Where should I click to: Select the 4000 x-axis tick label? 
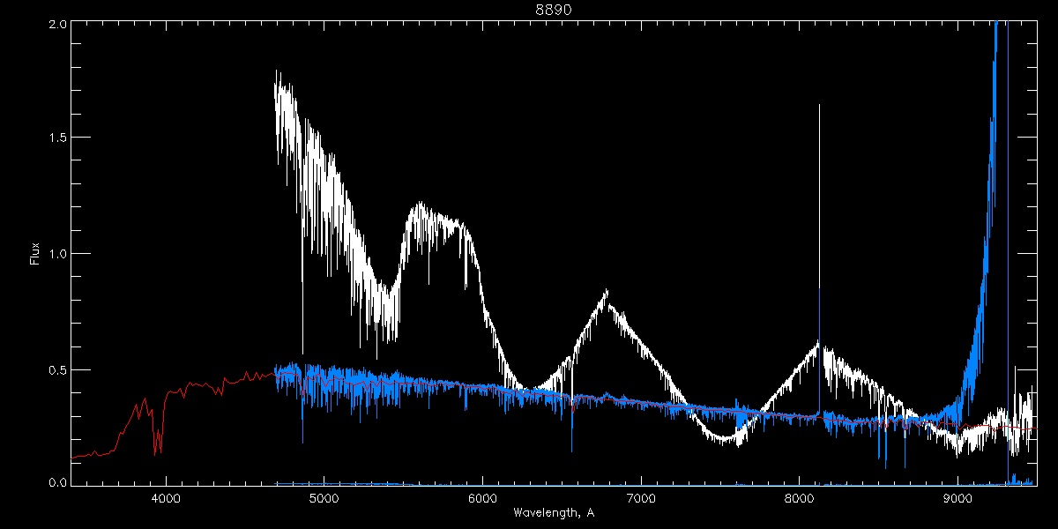166,496
